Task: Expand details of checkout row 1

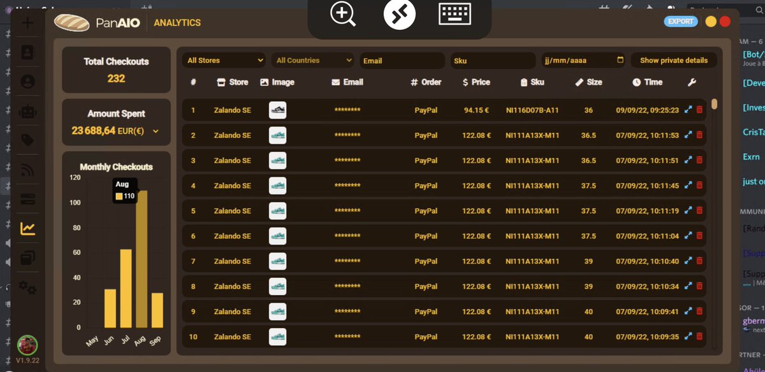Action: [x=688, y=110]
